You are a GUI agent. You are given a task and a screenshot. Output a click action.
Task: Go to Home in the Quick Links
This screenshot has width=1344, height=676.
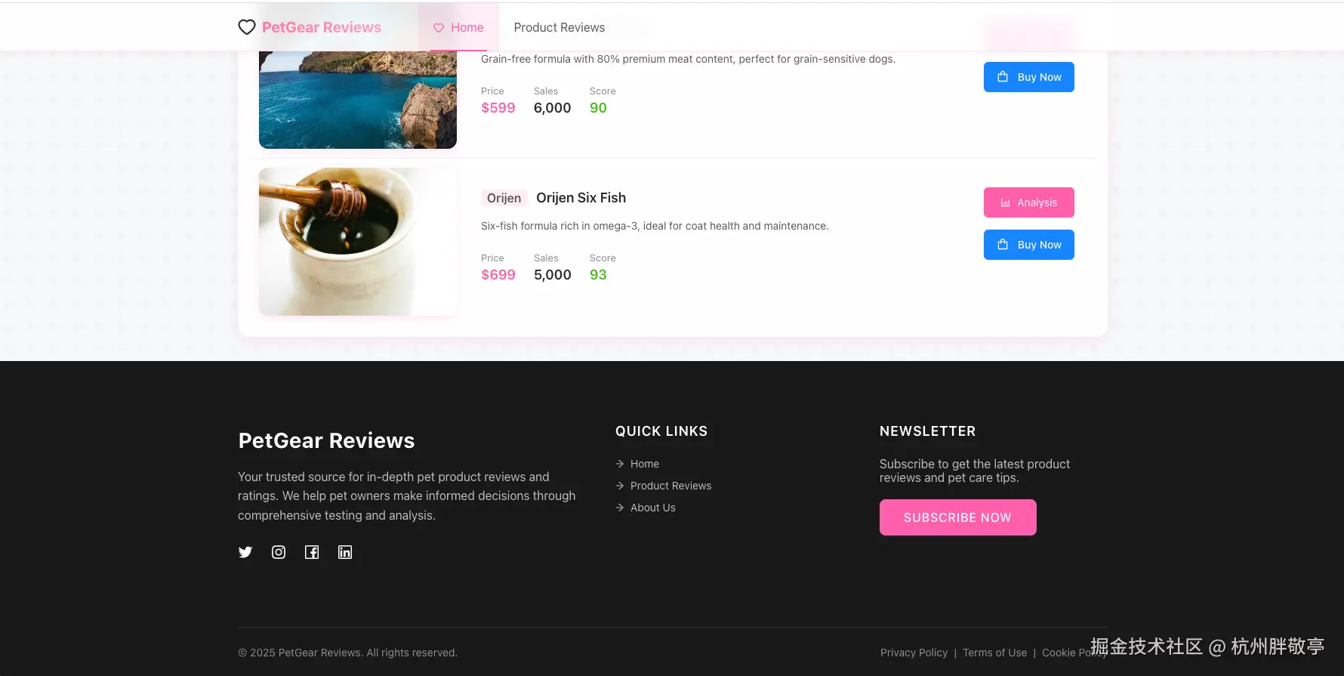point(645,464)
